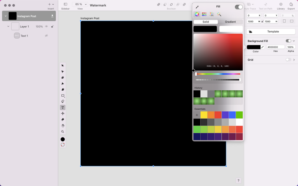Enable the Grid switch
This screenshot has width=298, height=186.
288,60
